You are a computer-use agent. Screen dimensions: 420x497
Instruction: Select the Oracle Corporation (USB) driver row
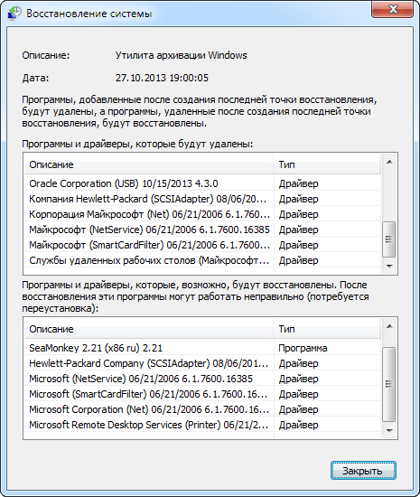click(x=202, y=183)
